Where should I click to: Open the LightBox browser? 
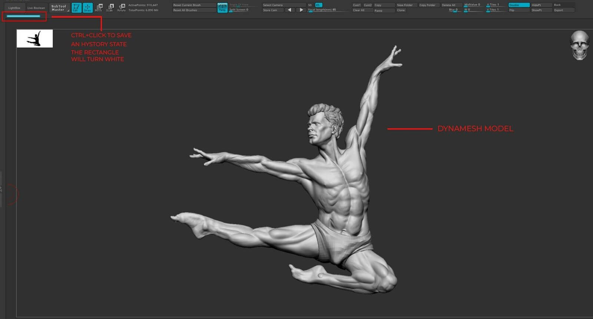[x=14, y=8]
